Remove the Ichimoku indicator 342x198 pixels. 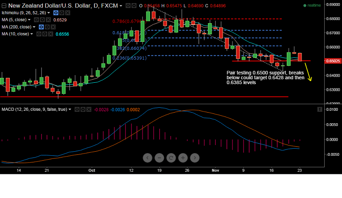[68, 13]
